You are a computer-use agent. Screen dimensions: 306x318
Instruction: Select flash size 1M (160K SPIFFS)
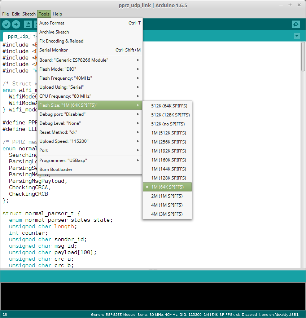click(x=167, y=160)
